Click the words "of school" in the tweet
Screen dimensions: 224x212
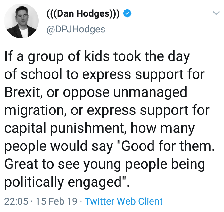[x=33, y=74]
